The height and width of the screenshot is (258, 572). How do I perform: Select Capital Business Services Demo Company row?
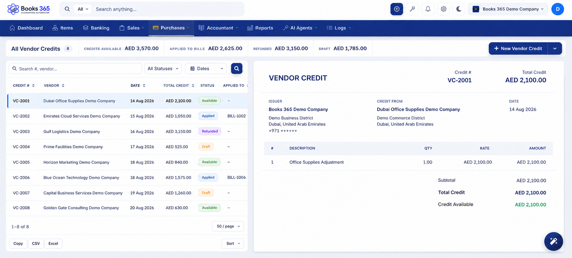(x=127, y=193)
